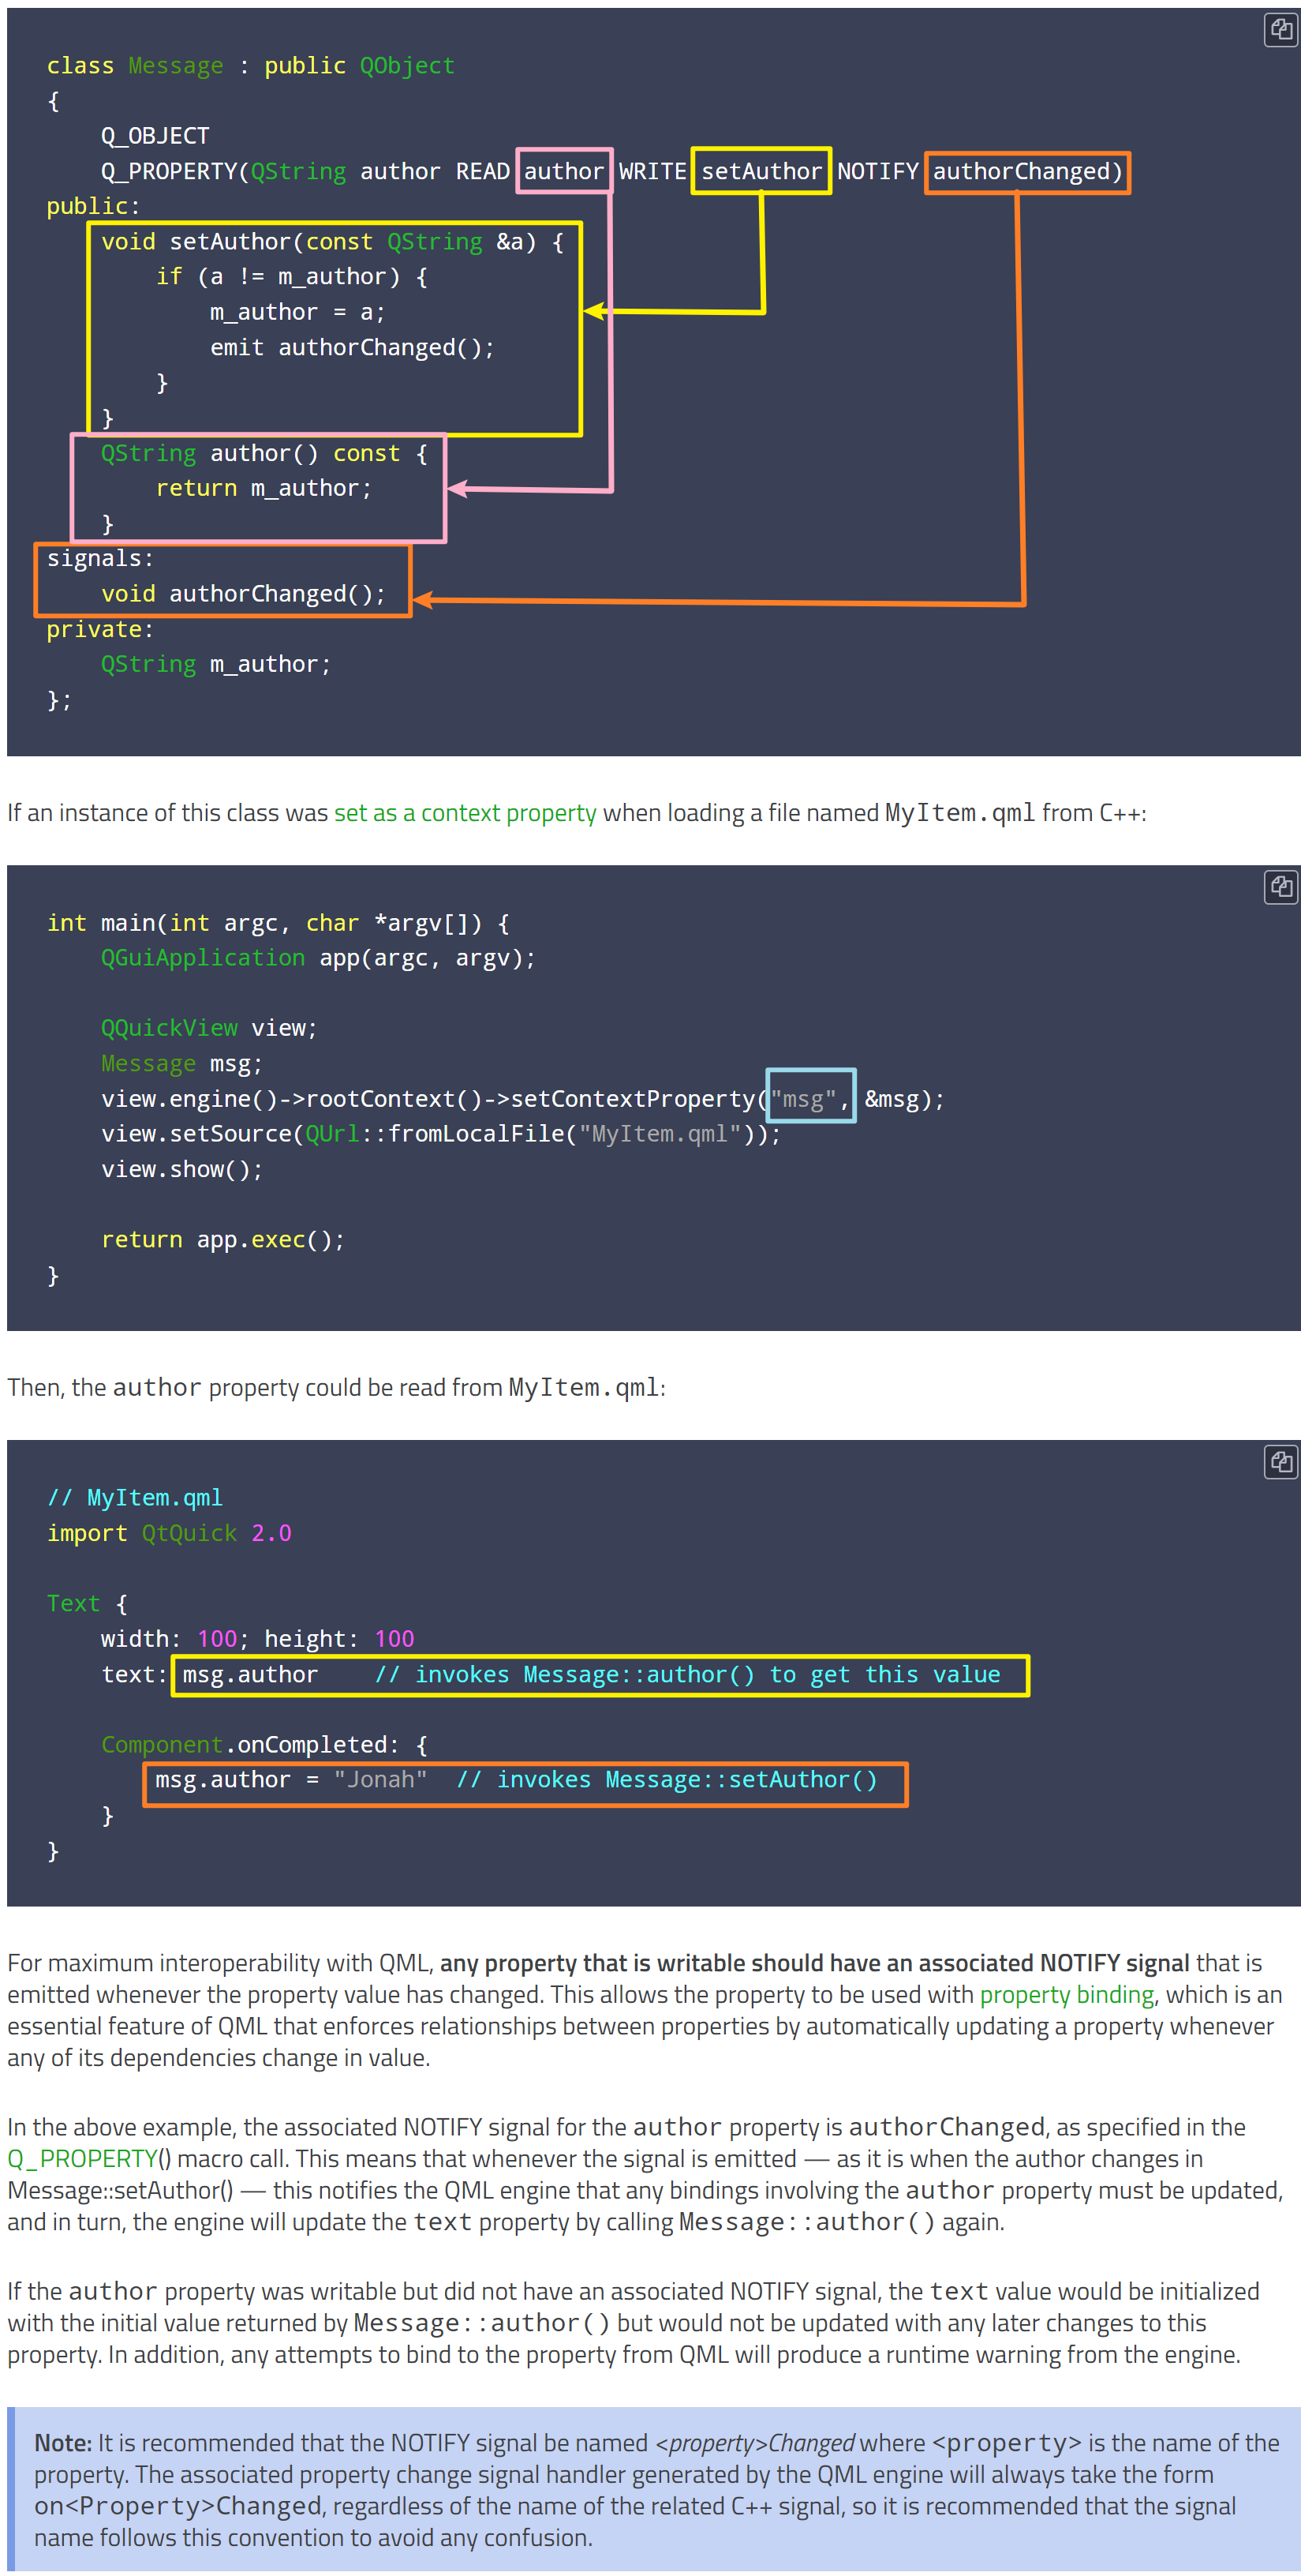Click the Q_PROPERTY declaration line

pyautogui.click(x=611, y=172)
